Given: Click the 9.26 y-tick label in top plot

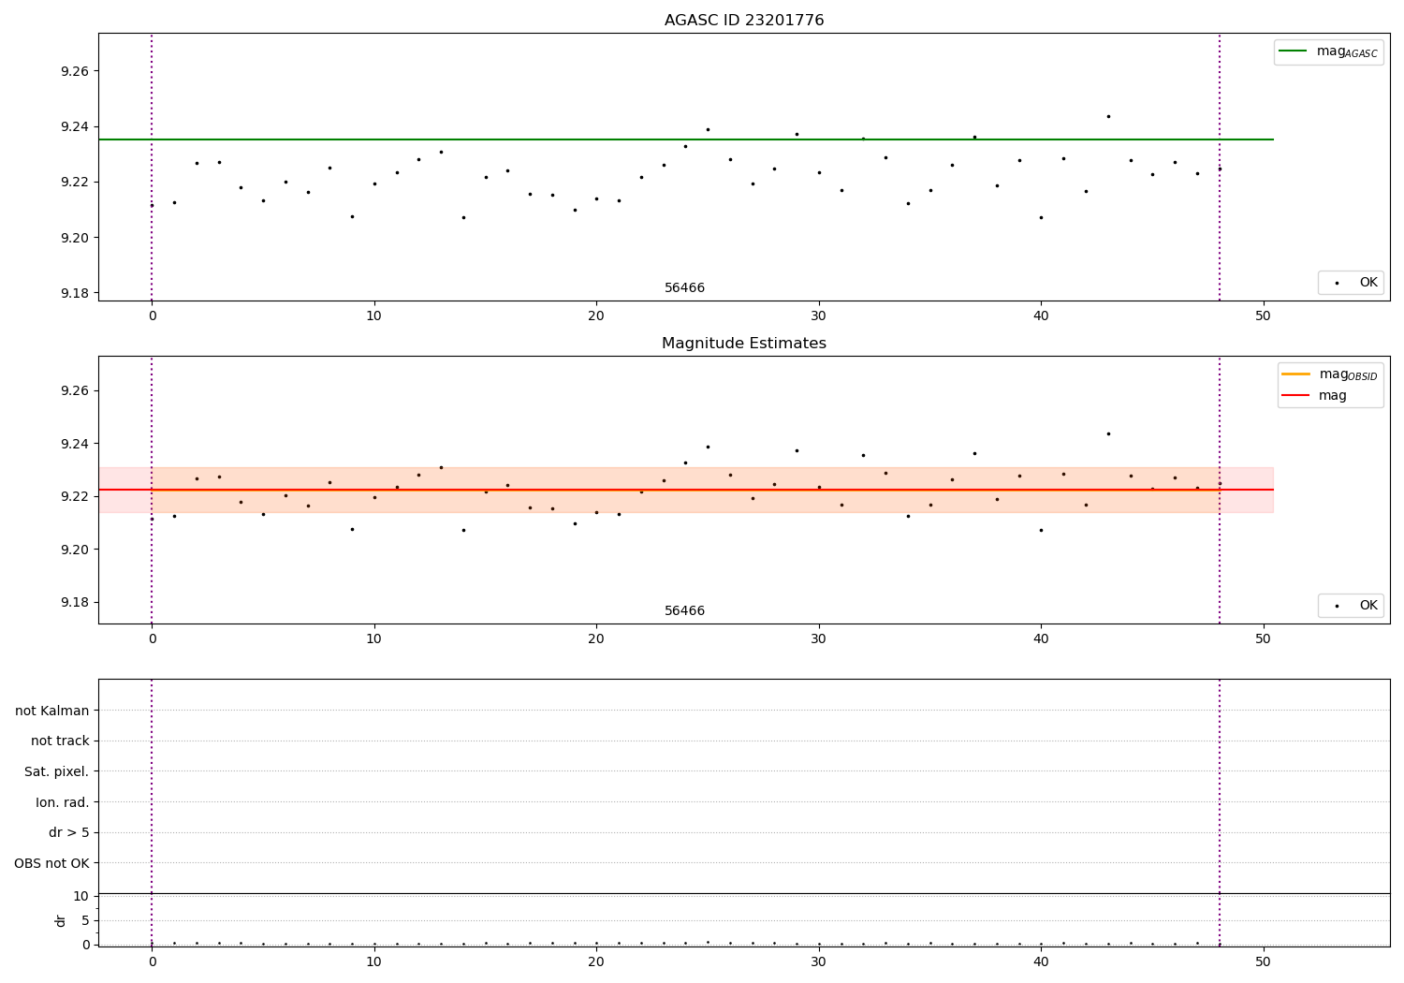Looking at the screenshot, I should tap(73, 71).
